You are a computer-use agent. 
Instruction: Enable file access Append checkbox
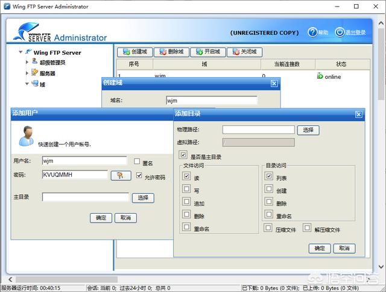186,202
